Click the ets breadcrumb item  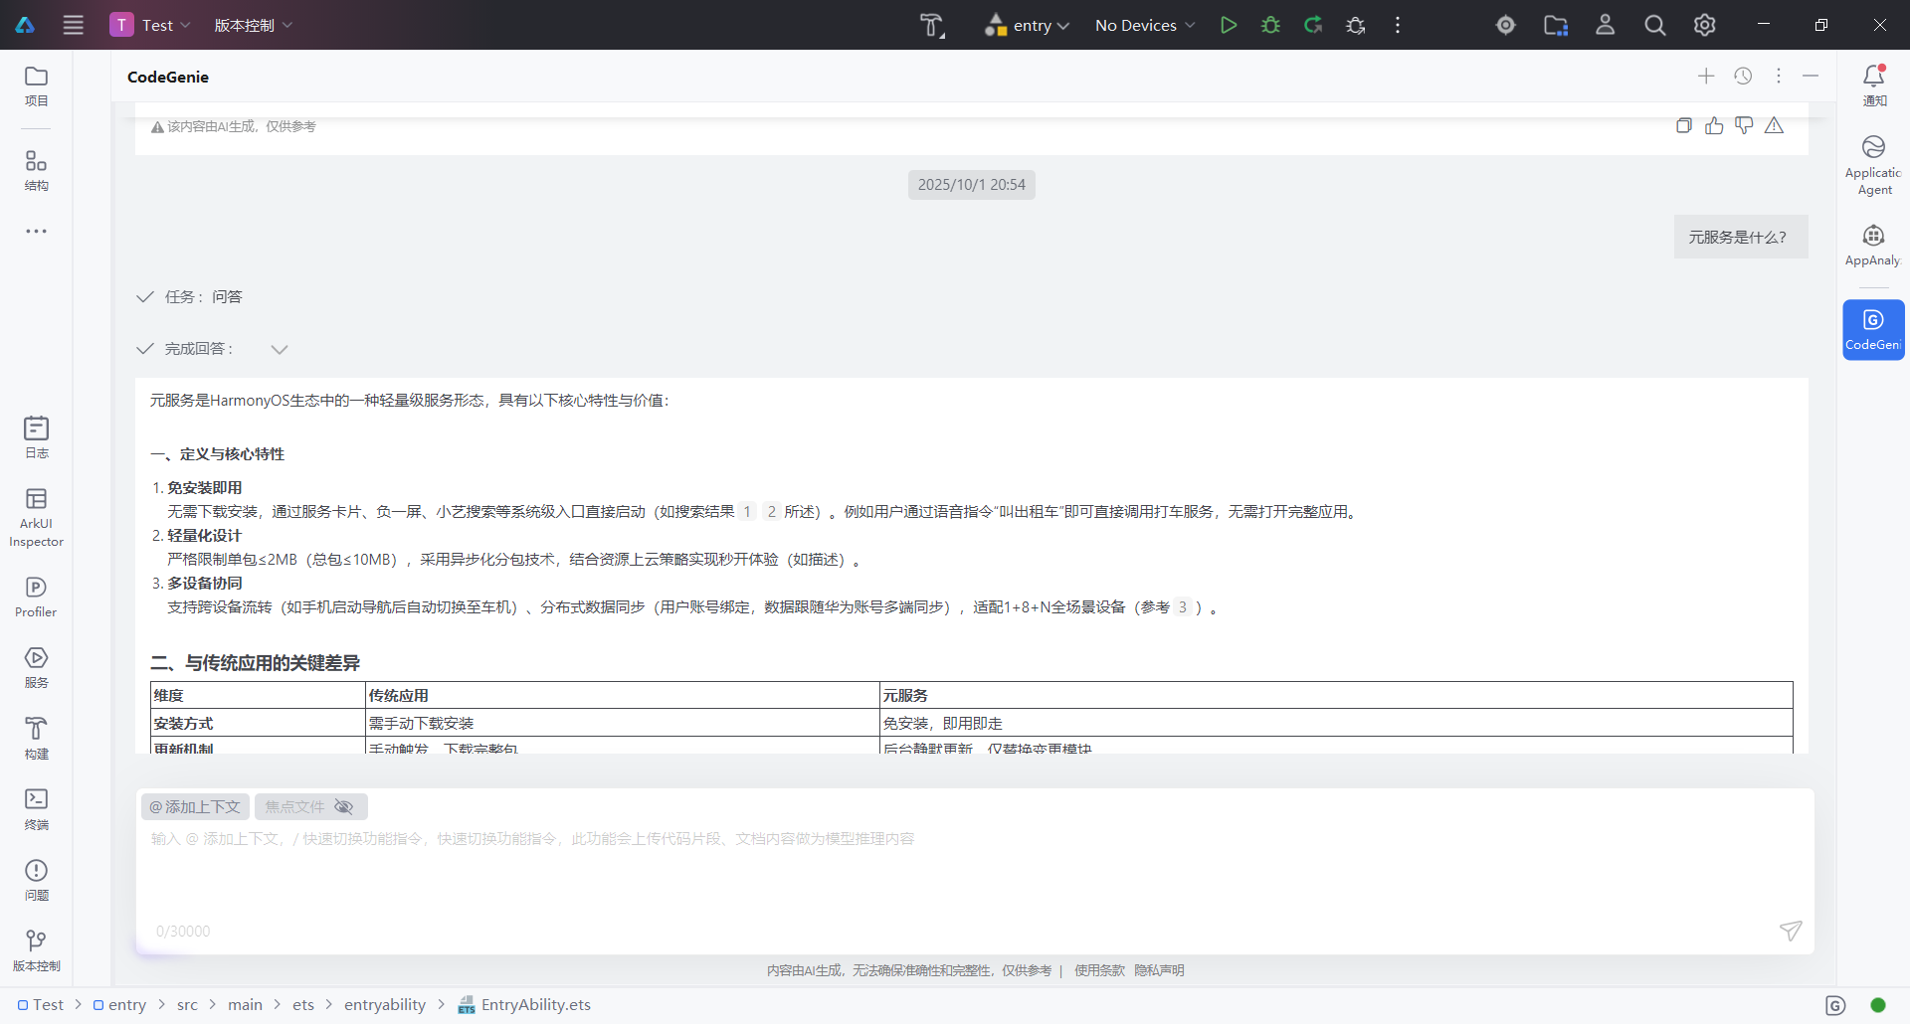[x=303, y=1005]
